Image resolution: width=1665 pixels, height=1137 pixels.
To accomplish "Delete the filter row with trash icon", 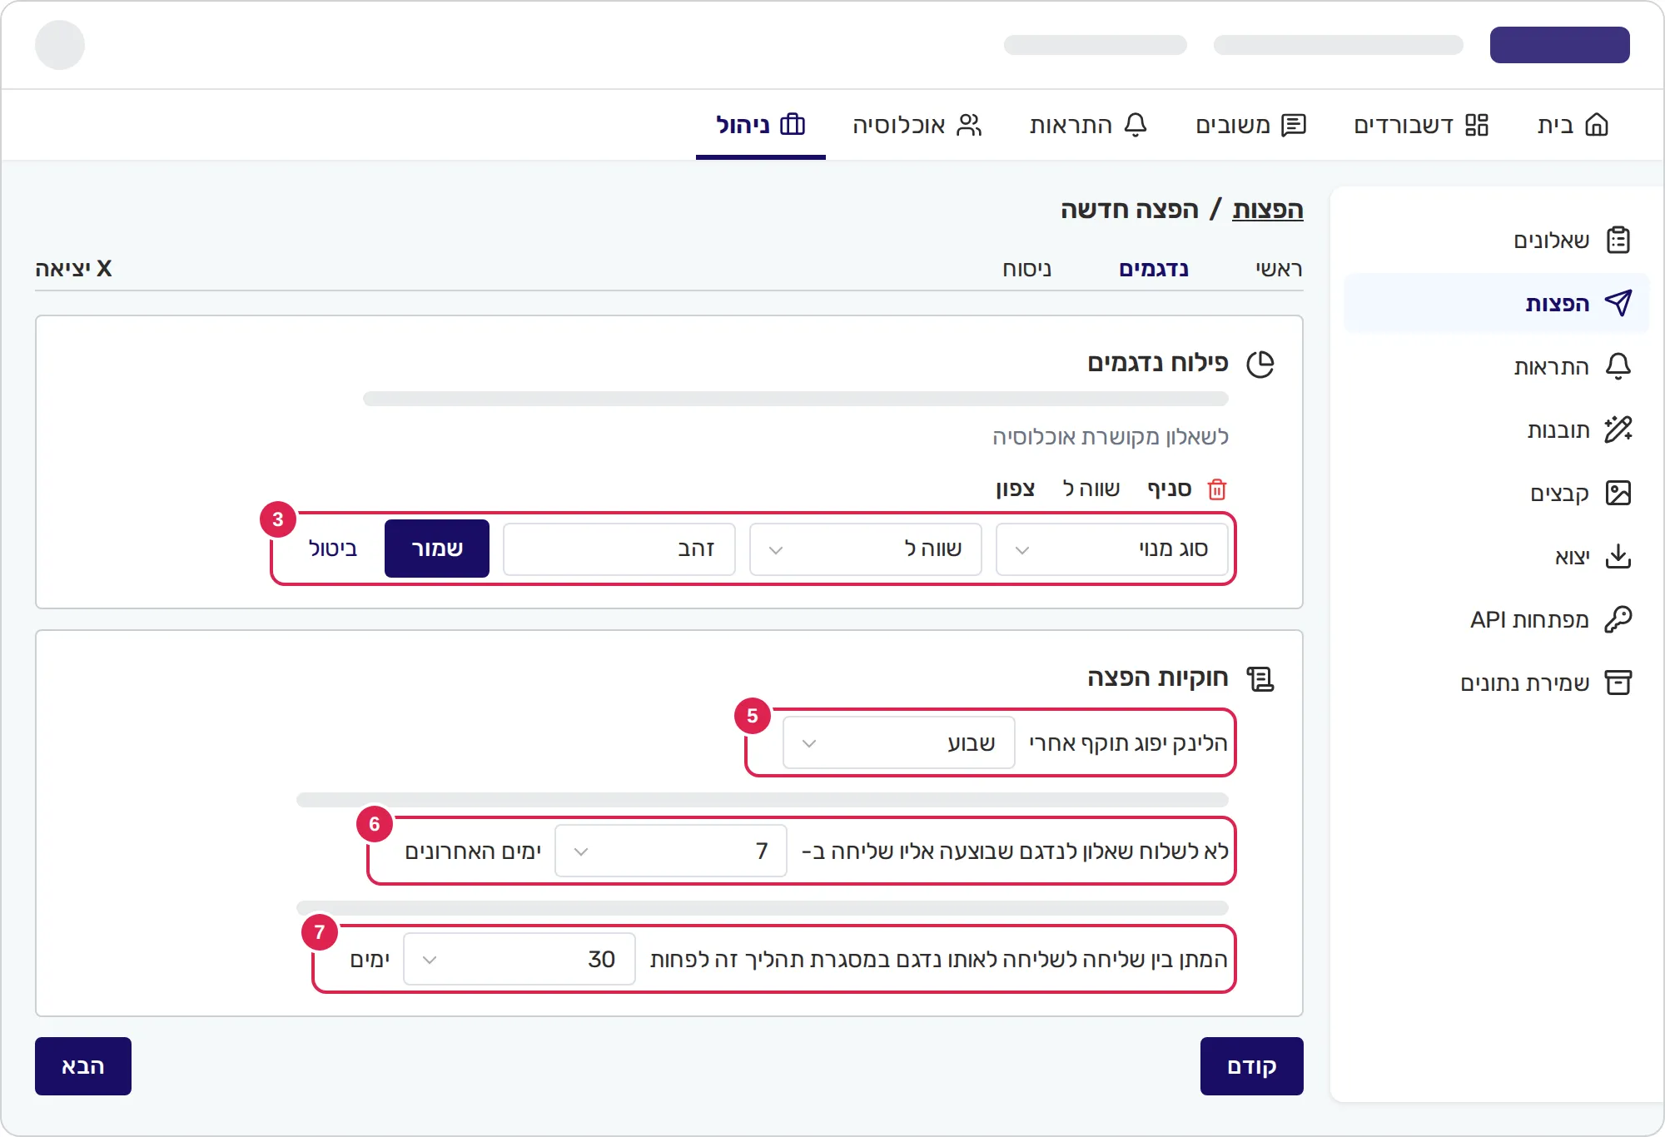I will point(1217,489).
